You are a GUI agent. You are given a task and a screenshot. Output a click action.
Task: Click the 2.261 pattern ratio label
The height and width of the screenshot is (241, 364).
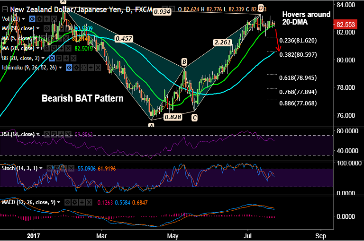223,43
